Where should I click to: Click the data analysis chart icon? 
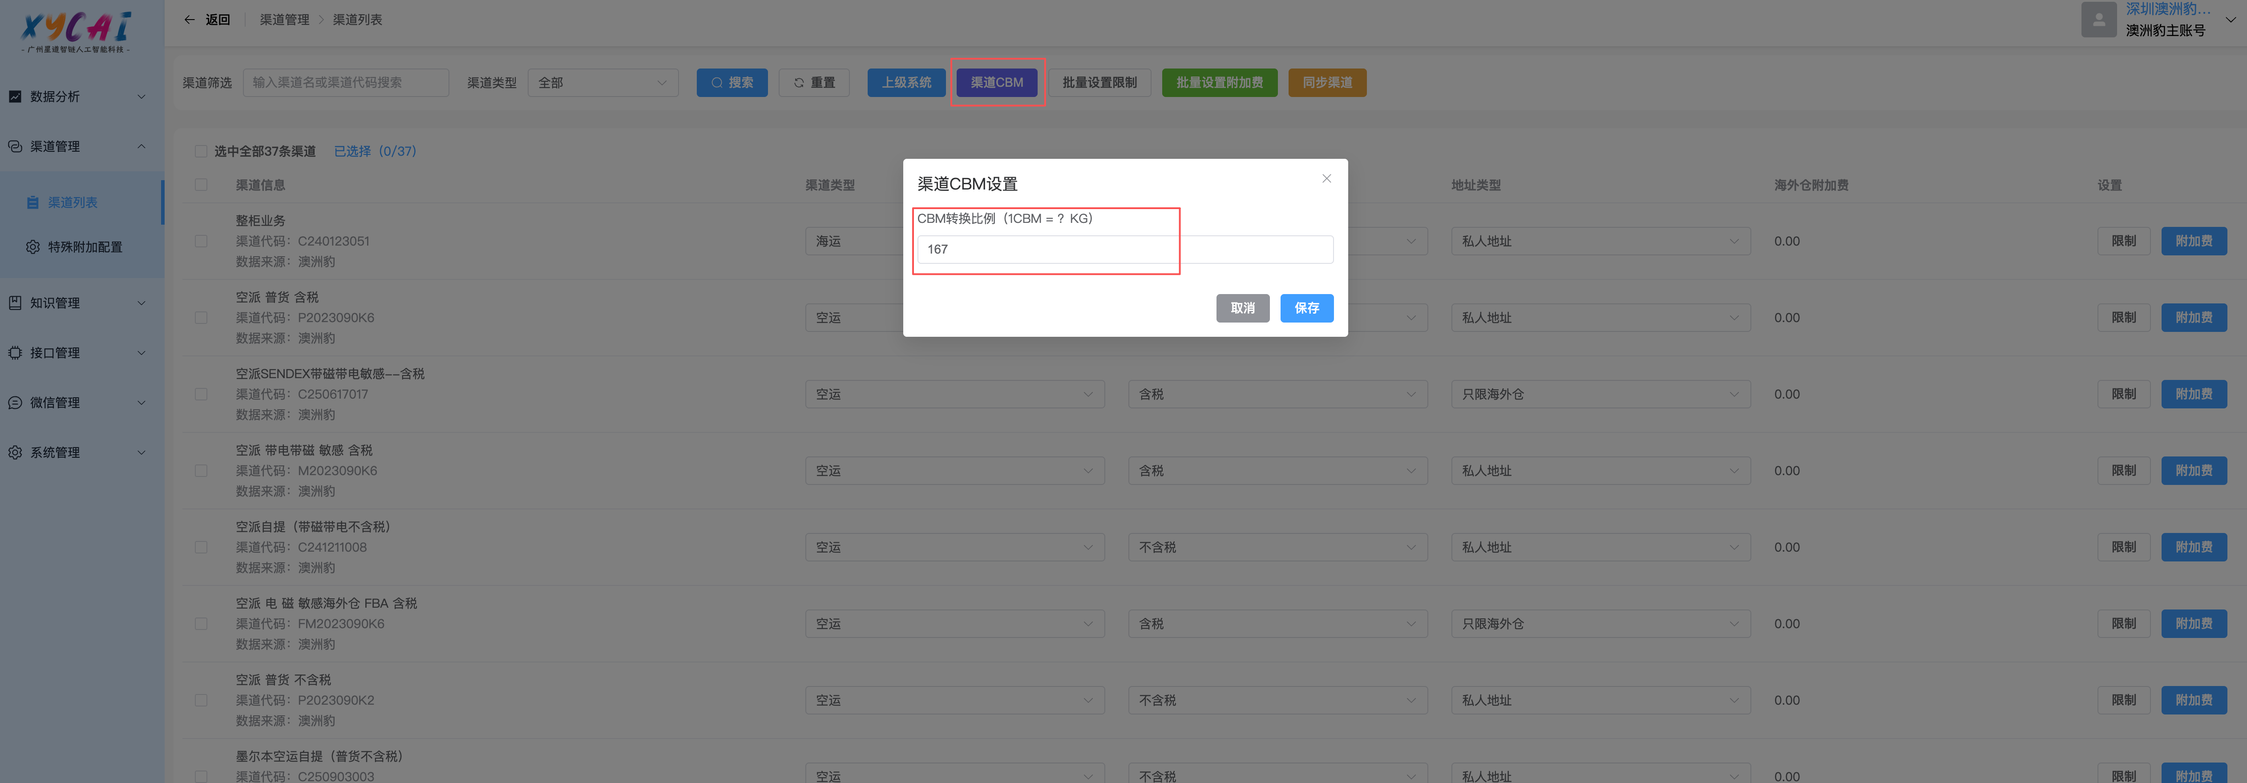coord(15,97)
